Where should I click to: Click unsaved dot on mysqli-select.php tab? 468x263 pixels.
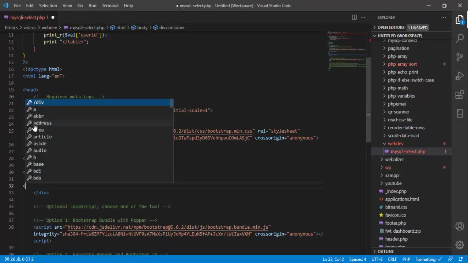[x=53, y=18]
